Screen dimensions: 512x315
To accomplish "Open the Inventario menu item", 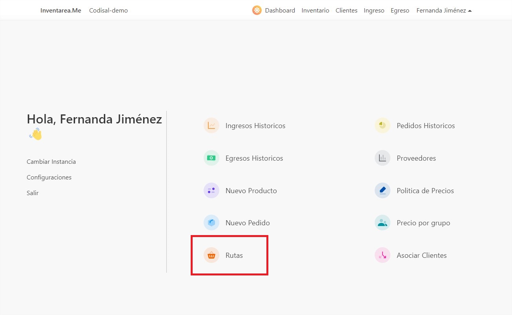I will pos(315,10).
